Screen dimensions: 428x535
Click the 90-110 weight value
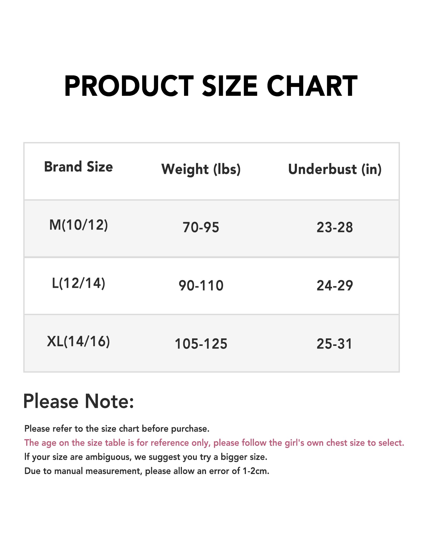tap(201, 285)
